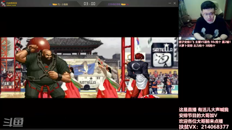232x130 pixels.
Task: Minimize the game client window
Action: tap(170, 3)
